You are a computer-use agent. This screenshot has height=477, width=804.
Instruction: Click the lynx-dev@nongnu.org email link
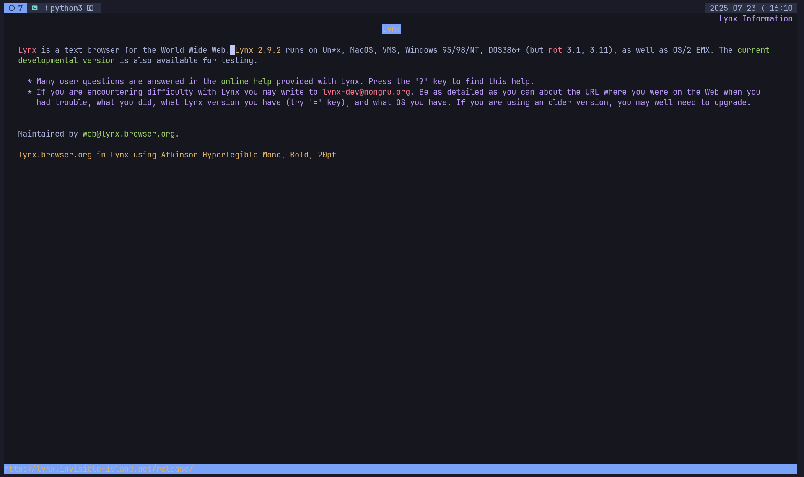pyautogui.click(x=366, y=92)
